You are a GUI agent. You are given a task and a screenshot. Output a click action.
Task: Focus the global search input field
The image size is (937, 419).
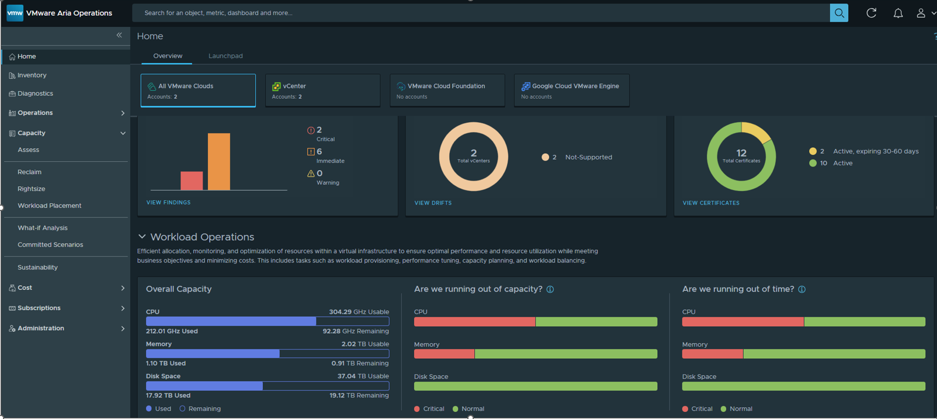tap(481, 13)
